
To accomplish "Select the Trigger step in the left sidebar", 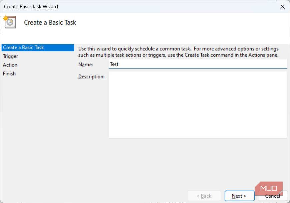I will pyautogui.click(x=10, y=56).
